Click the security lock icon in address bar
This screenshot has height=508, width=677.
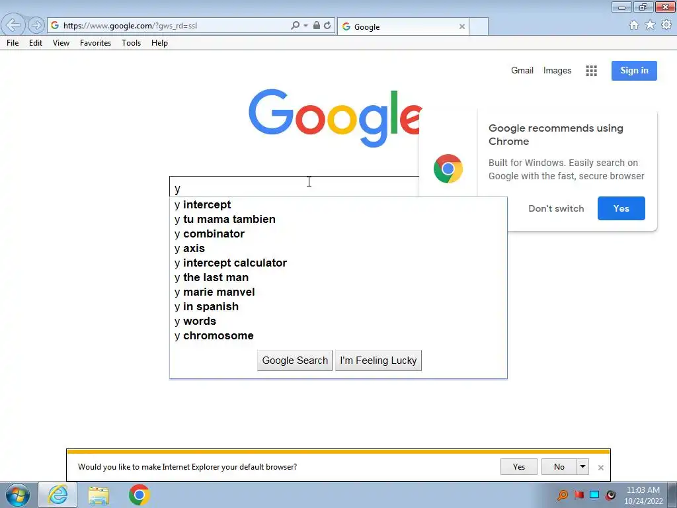pos(317,26)
